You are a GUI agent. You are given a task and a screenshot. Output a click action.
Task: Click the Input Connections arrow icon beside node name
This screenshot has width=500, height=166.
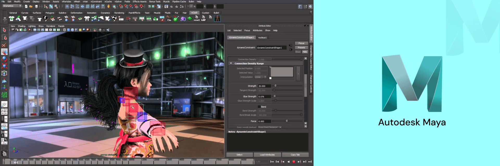(290, 45)
